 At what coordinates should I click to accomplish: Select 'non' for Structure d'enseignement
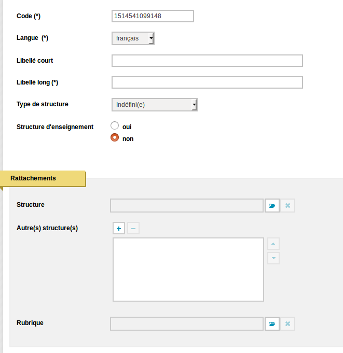tap(115, 137)
